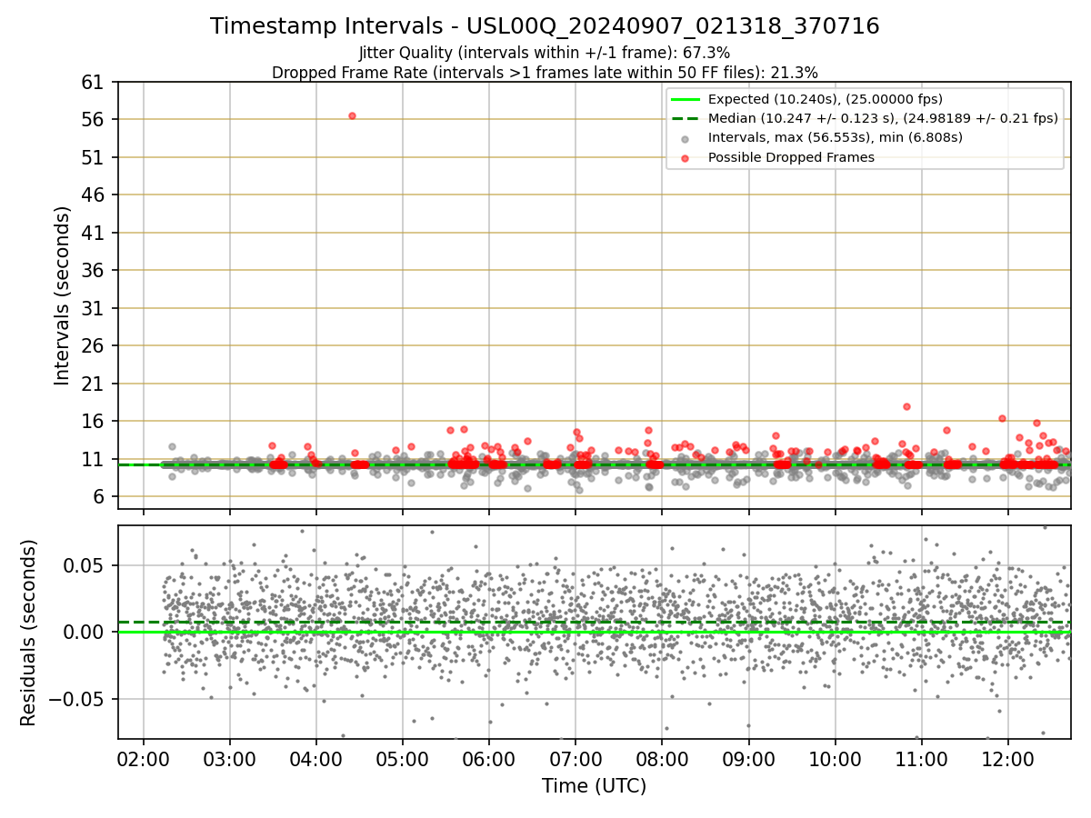Viewport: 1091px width, 818px height.
Task: Click the "Time (UTC)" x-axis label
Action: pyautogui.click(x=594, y=786)
